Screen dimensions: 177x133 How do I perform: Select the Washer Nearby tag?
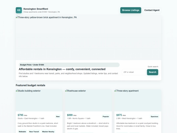[48, 132]
